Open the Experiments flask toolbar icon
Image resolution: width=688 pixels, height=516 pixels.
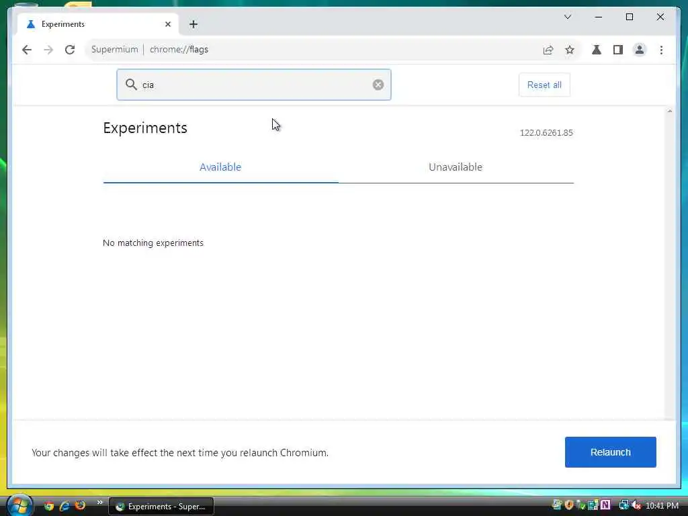pyautogui.click(x=597, y=50)
